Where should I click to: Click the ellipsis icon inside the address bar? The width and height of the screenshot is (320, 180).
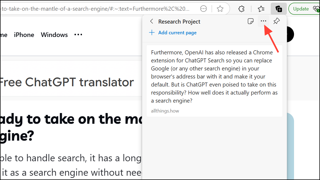204,9
